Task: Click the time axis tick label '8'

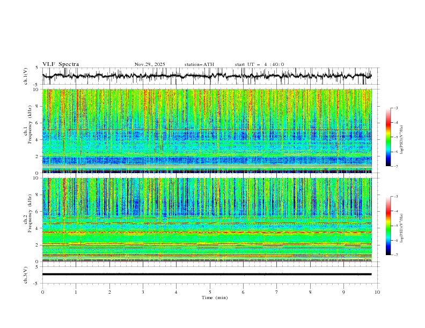Action: coord(310,292)
